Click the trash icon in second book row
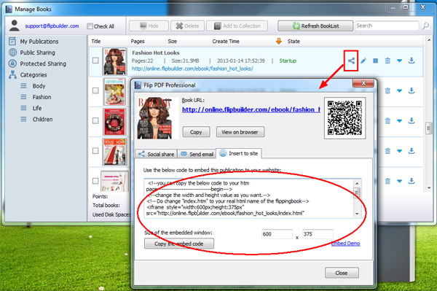Viewport: 437px width, 291px height. pyautogui.click(x=387, y=90)
